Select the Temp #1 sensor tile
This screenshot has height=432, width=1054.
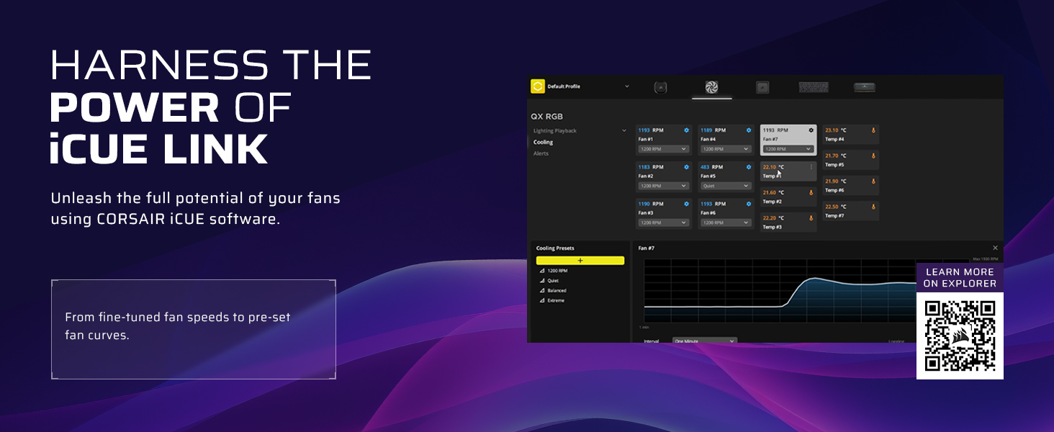pyautogui.click(x=788, y=171)
